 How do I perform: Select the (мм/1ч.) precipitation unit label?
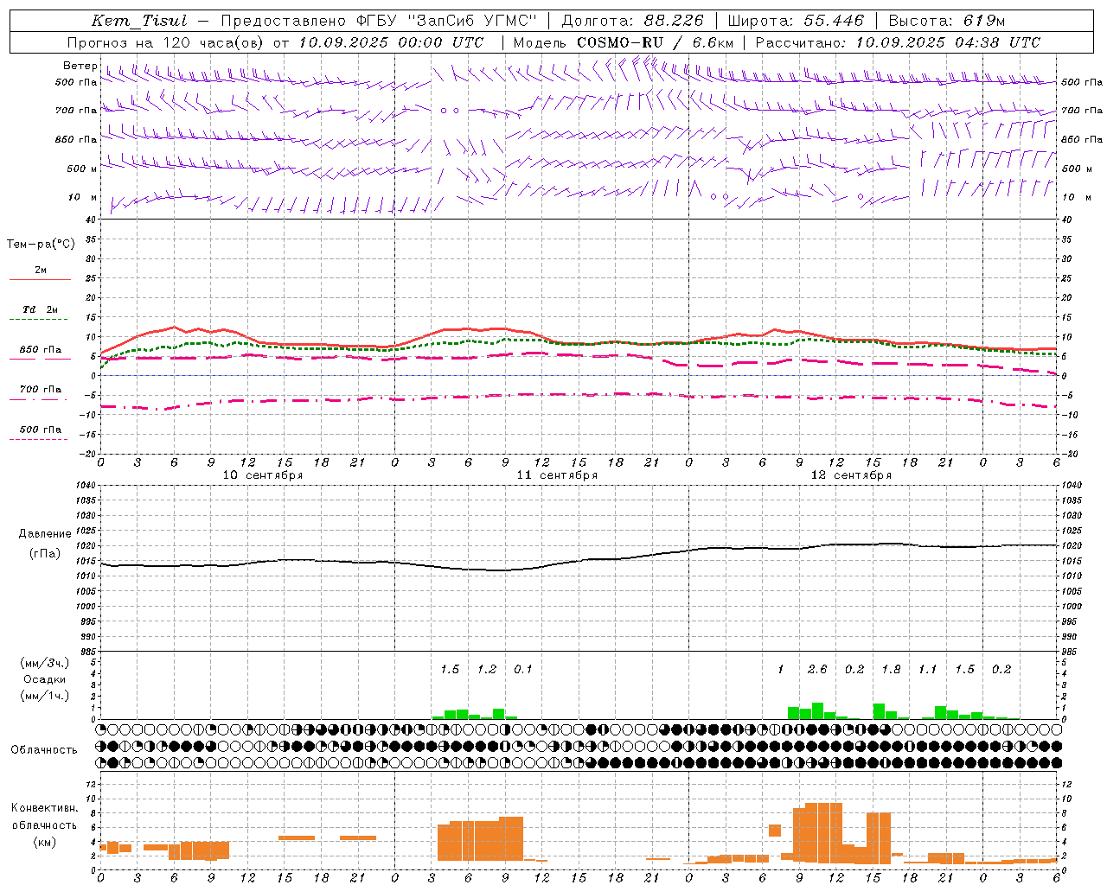[x=44, y=696]
